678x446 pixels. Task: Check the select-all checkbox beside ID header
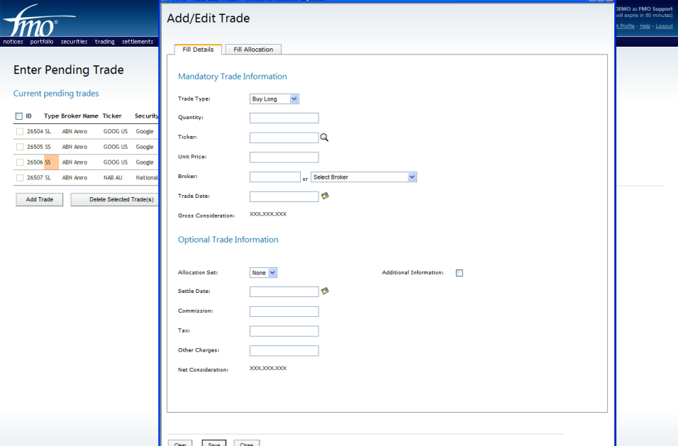click(x=19, y=116)
